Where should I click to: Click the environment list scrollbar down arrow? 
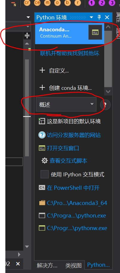coord(108,91)
